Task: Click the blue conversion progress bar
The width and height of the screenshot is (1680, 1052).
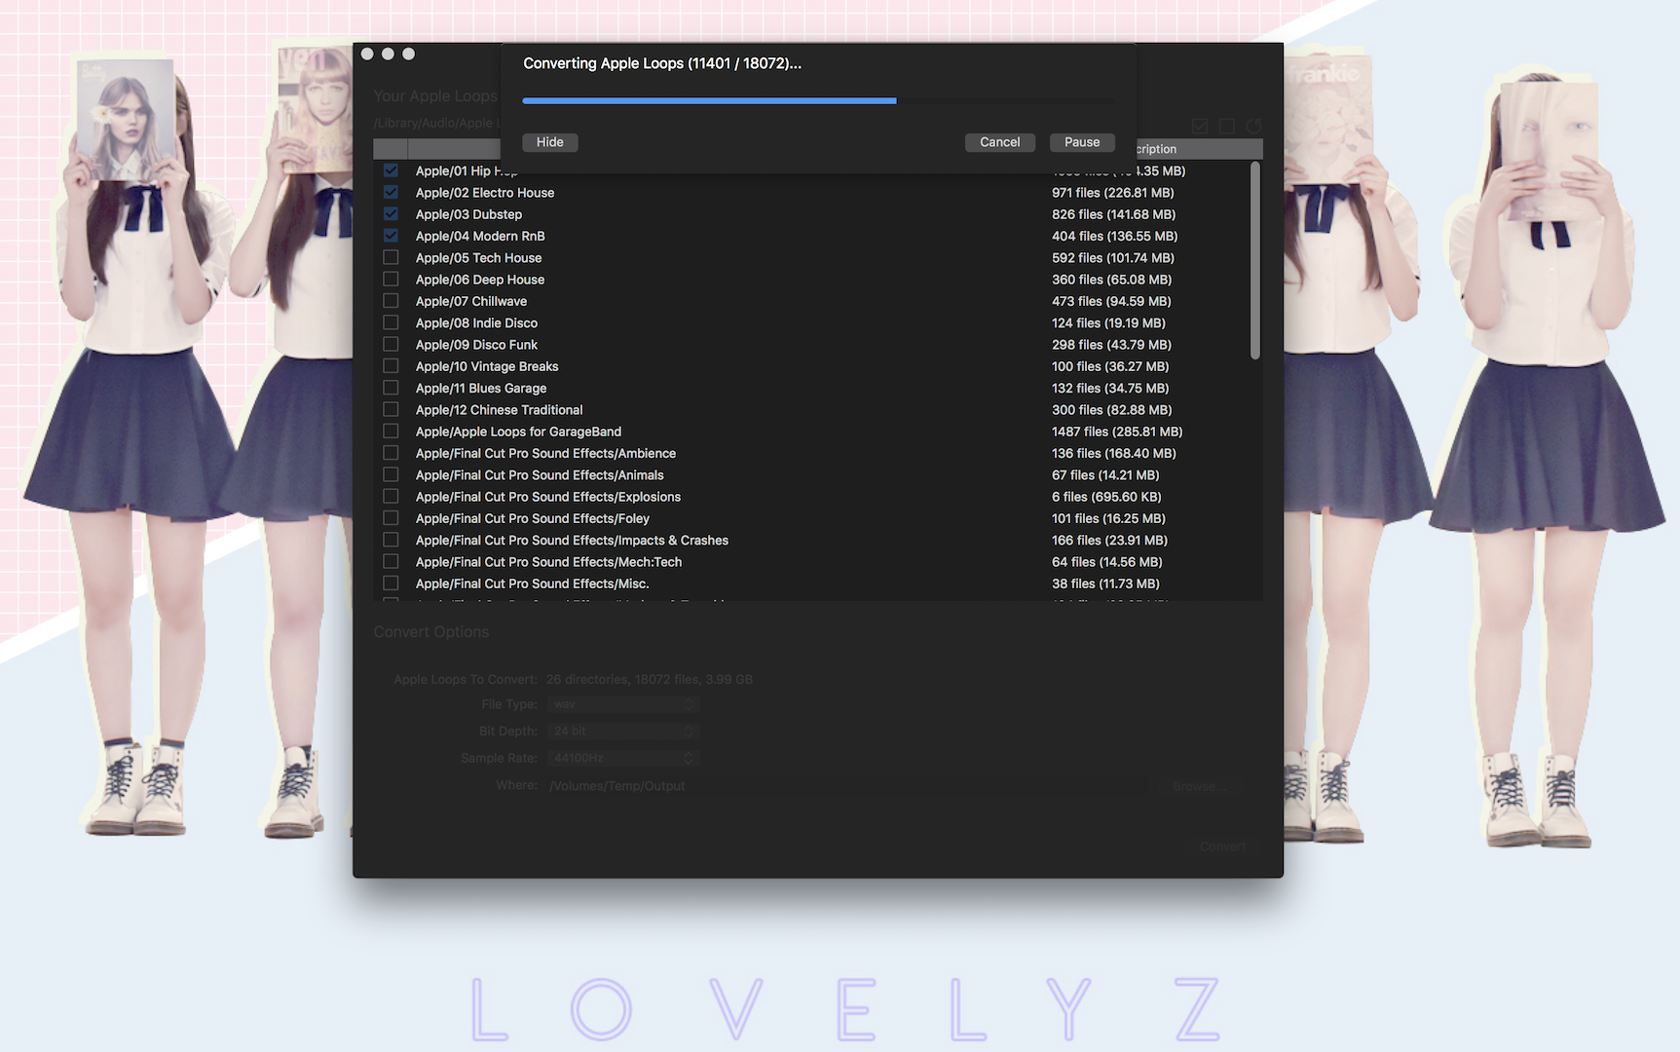Action: click(x=709, y=100)
